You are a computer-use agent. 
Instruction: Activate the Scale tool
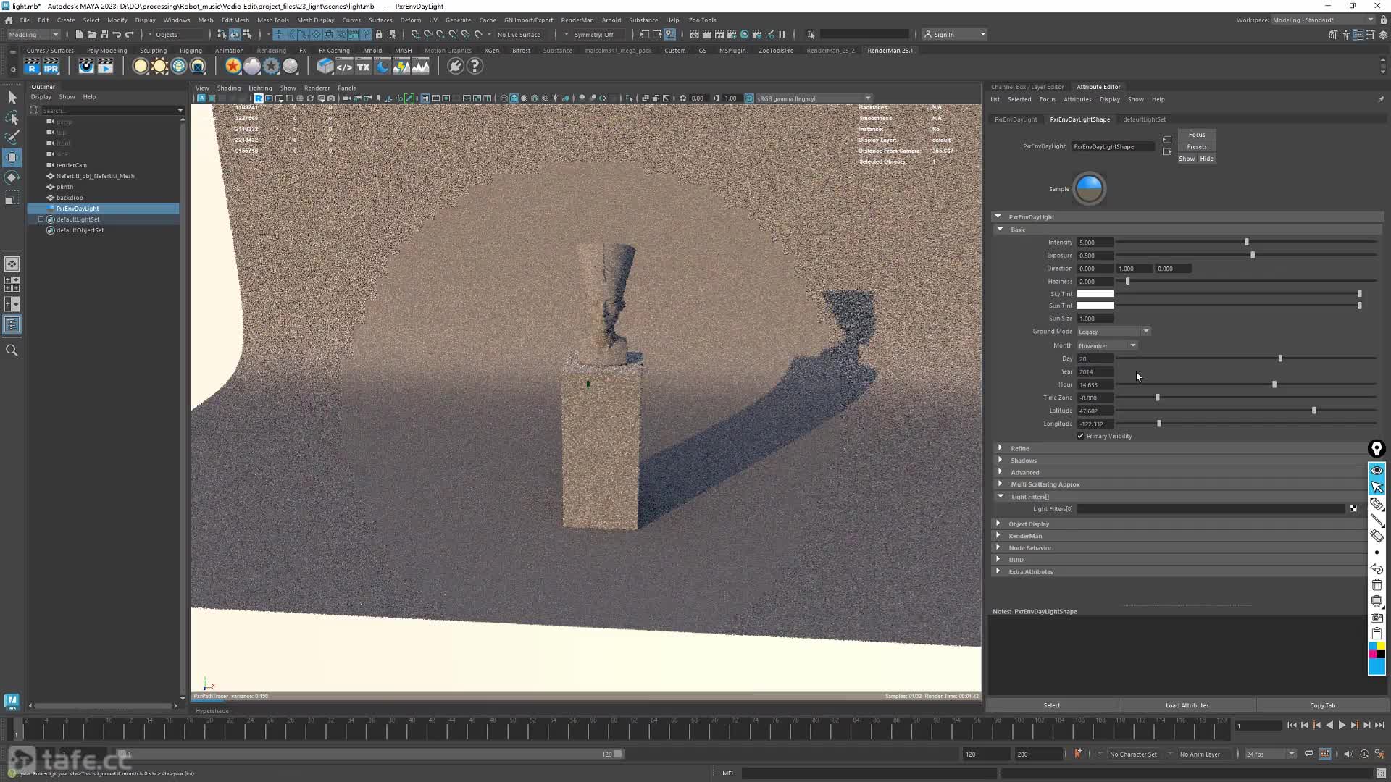tap(12, 198)
